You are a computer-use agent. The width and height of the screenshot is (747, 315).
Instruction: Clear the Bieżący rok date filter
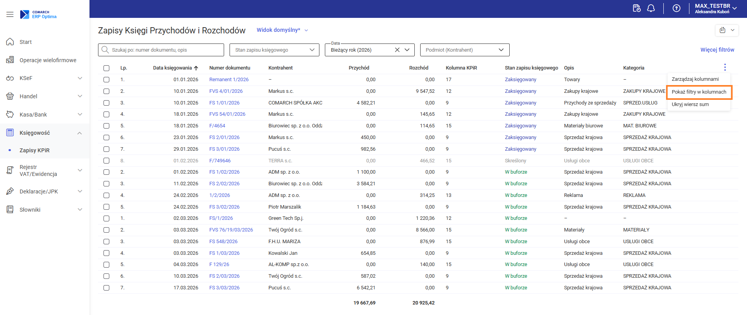(397, 50)
